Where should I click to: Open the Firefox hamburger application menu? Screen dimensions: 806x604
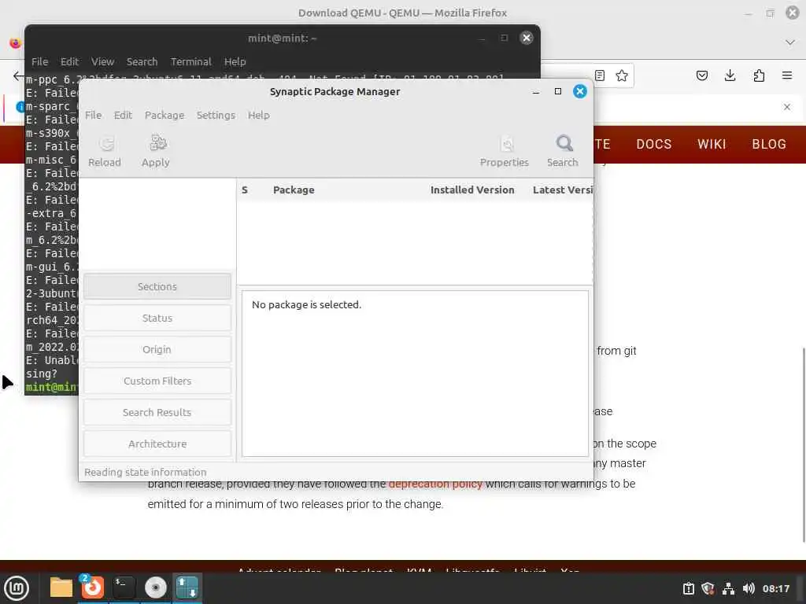787,76
